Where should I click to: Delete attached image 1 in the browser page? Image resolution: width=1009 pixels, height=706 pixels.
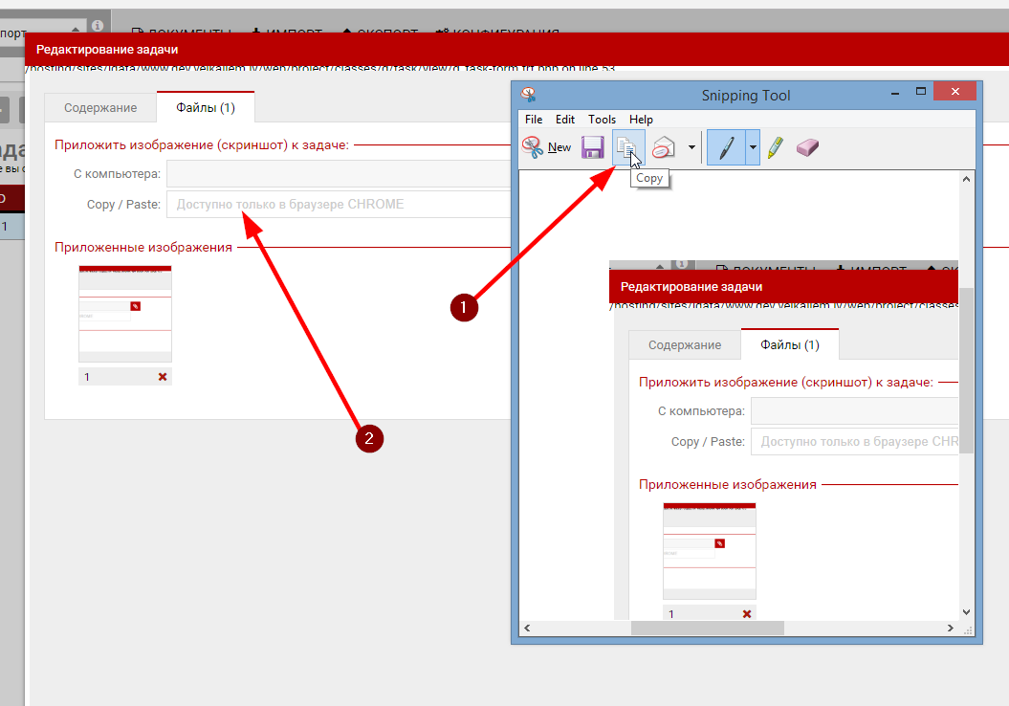[163, 377]
